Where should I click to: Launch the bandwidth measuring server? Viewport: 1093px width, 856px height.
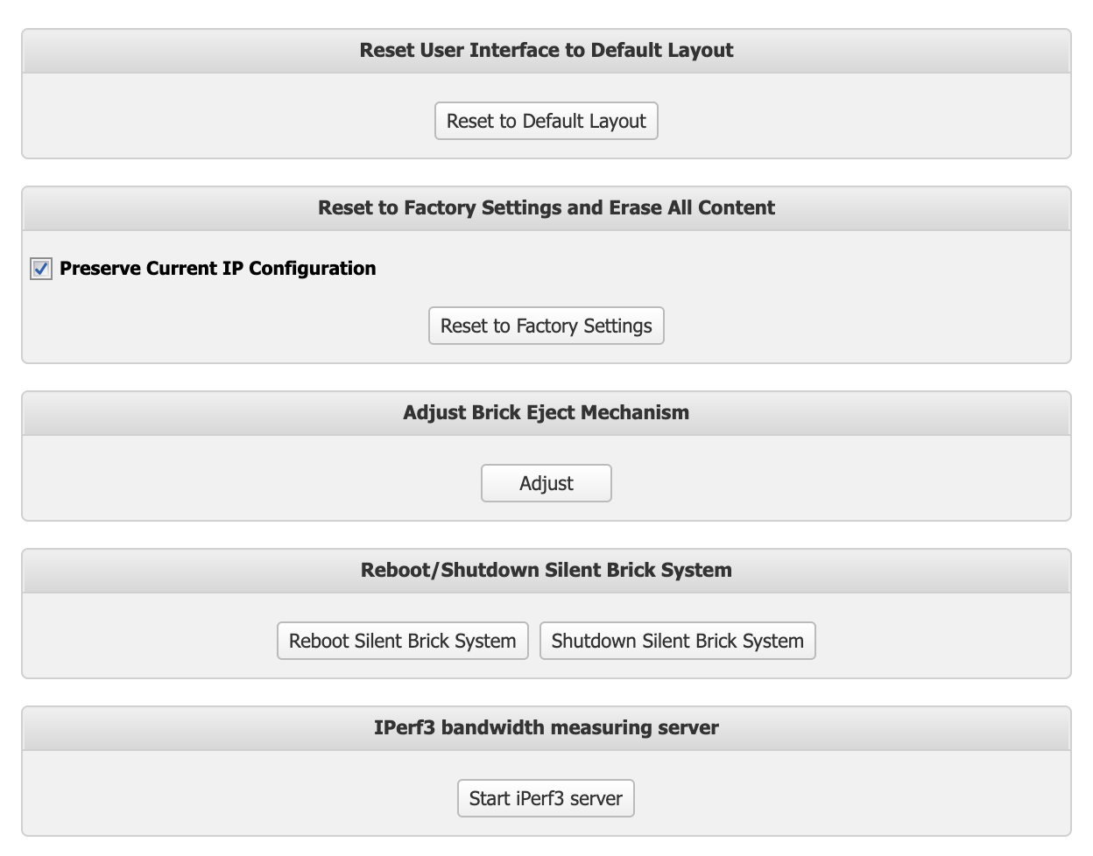tap(546, 798)
